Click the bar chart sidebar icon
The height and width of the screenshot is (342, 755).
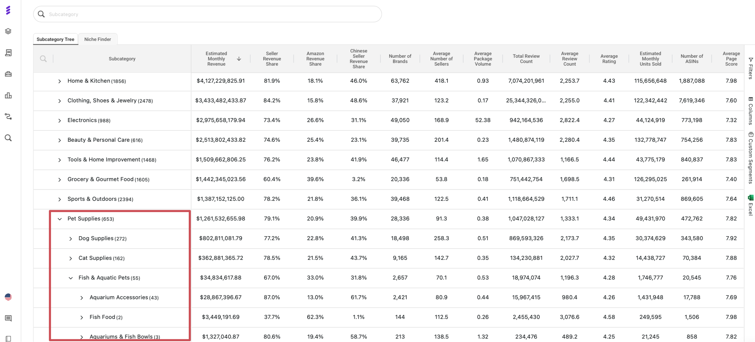8,95
